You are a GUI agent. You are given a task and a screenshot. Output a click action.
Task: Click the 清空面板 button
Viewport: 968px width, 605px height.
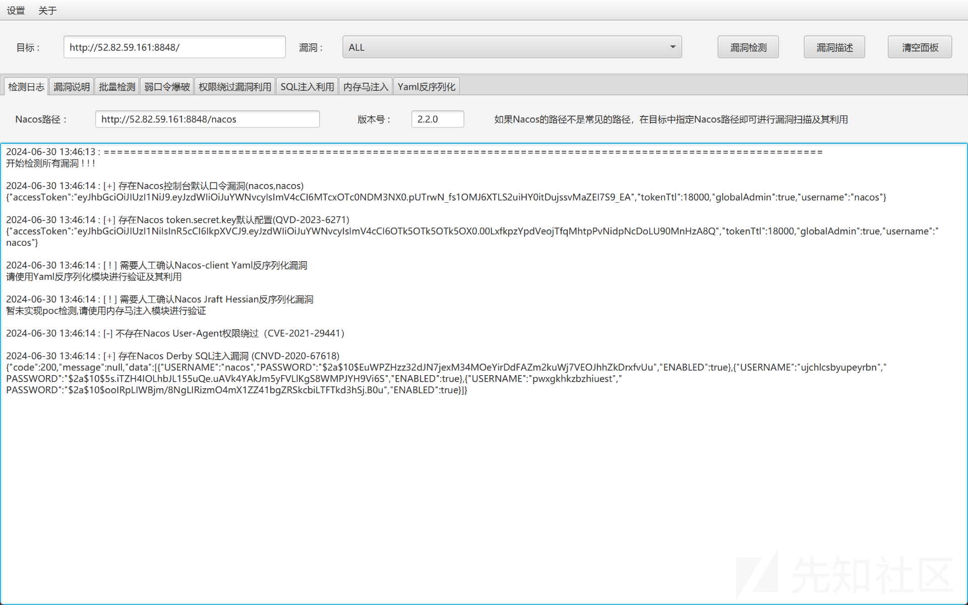click(x=920, y=47)
